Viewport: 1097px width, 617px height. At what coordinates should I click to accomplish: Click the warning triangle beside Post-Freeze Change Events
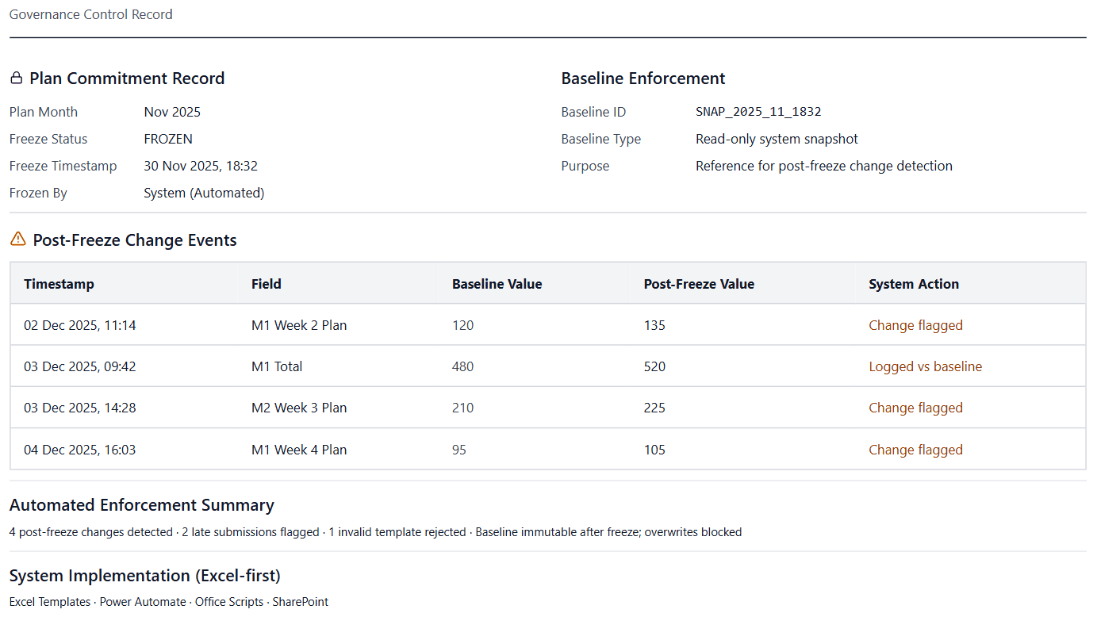17,239
